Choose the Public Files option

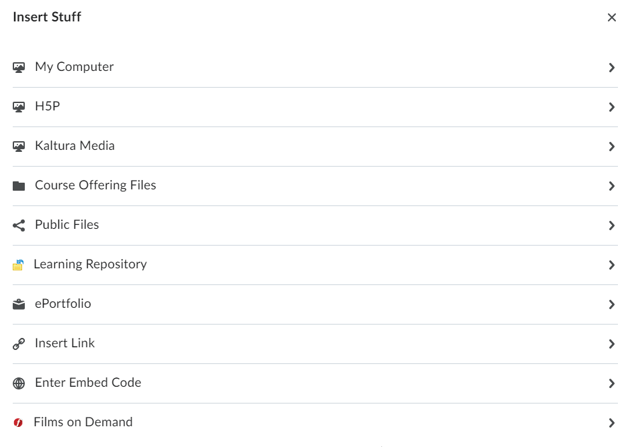tap(67, 225)
